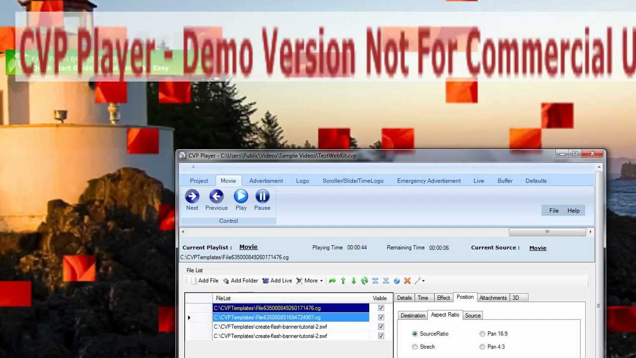636x358 pixels.
Task: Click the Movie link beside Current Playlist
Action: (x=248, y=247)
